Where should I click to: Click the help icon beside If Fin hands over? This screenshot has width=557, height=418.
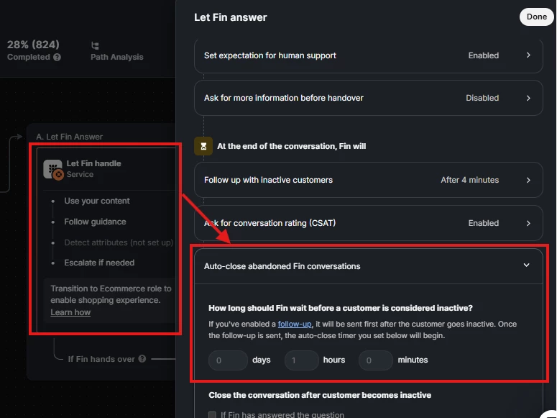pyautogui.click(x=142, y=358)
